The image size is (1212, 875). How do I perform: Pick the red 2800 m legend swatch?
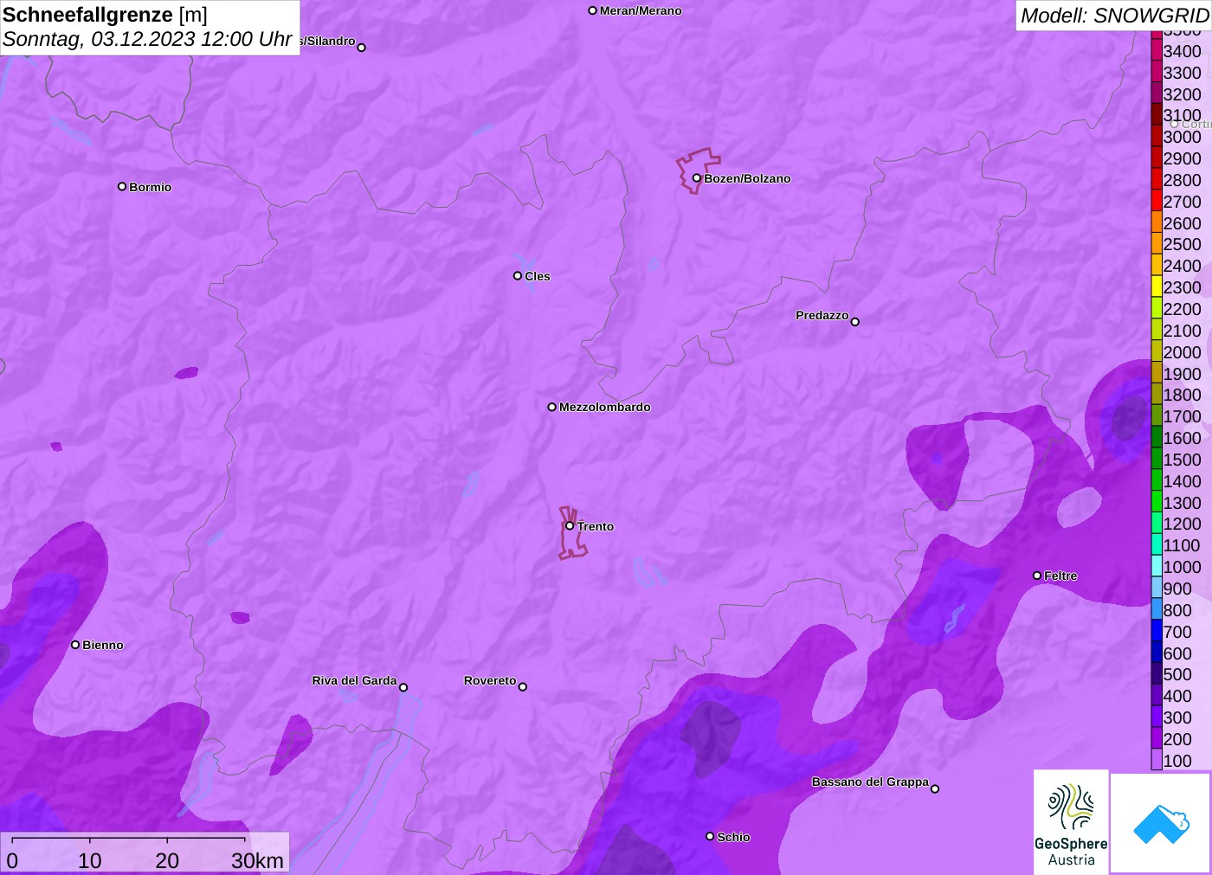point(1157,179)
